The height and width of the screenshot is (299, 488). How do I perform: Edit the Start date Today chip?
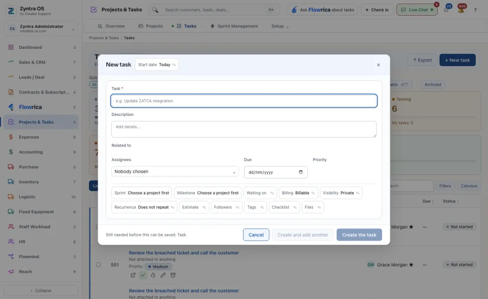coord(157,65)
